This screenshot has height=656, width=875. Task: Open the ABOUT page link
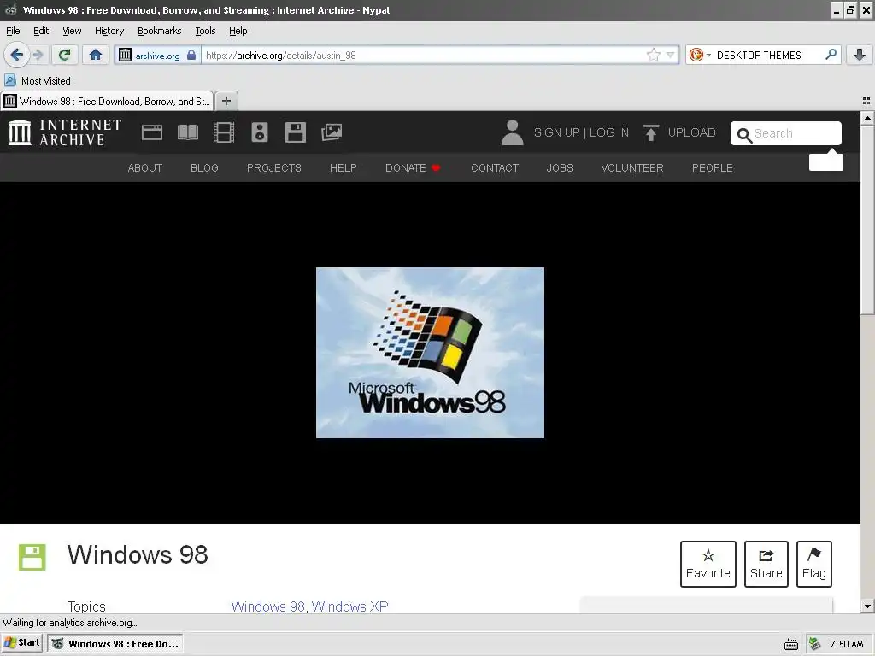point(145,168)
